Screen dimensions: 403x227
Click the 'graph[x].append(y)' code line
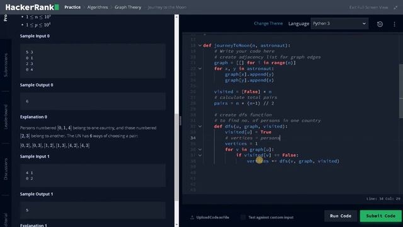pyautogui.click(x=249, y=74)
